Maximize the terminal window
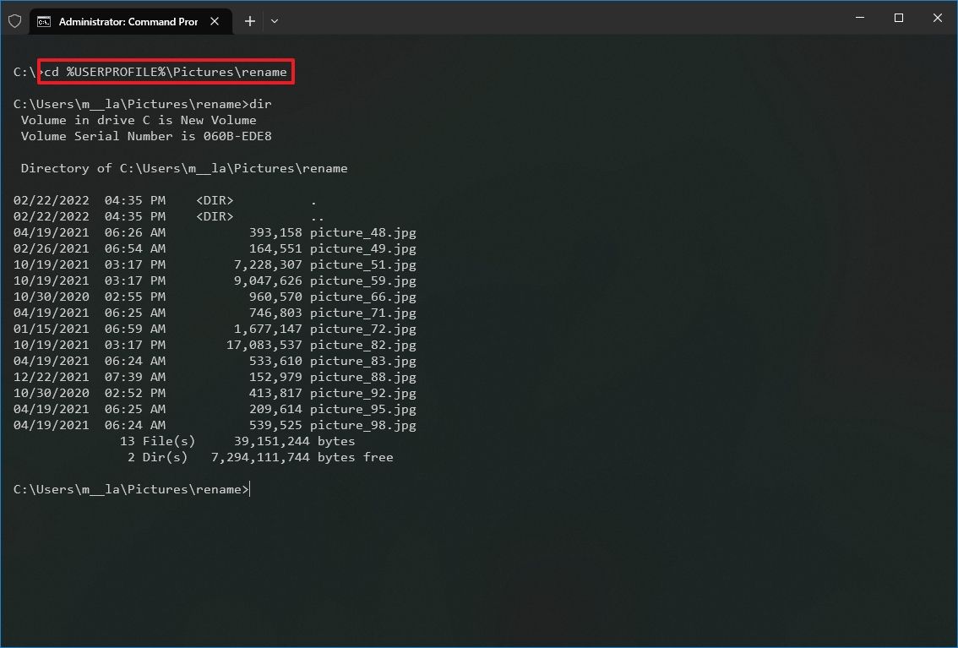958x648 pixels. point(898,18)
